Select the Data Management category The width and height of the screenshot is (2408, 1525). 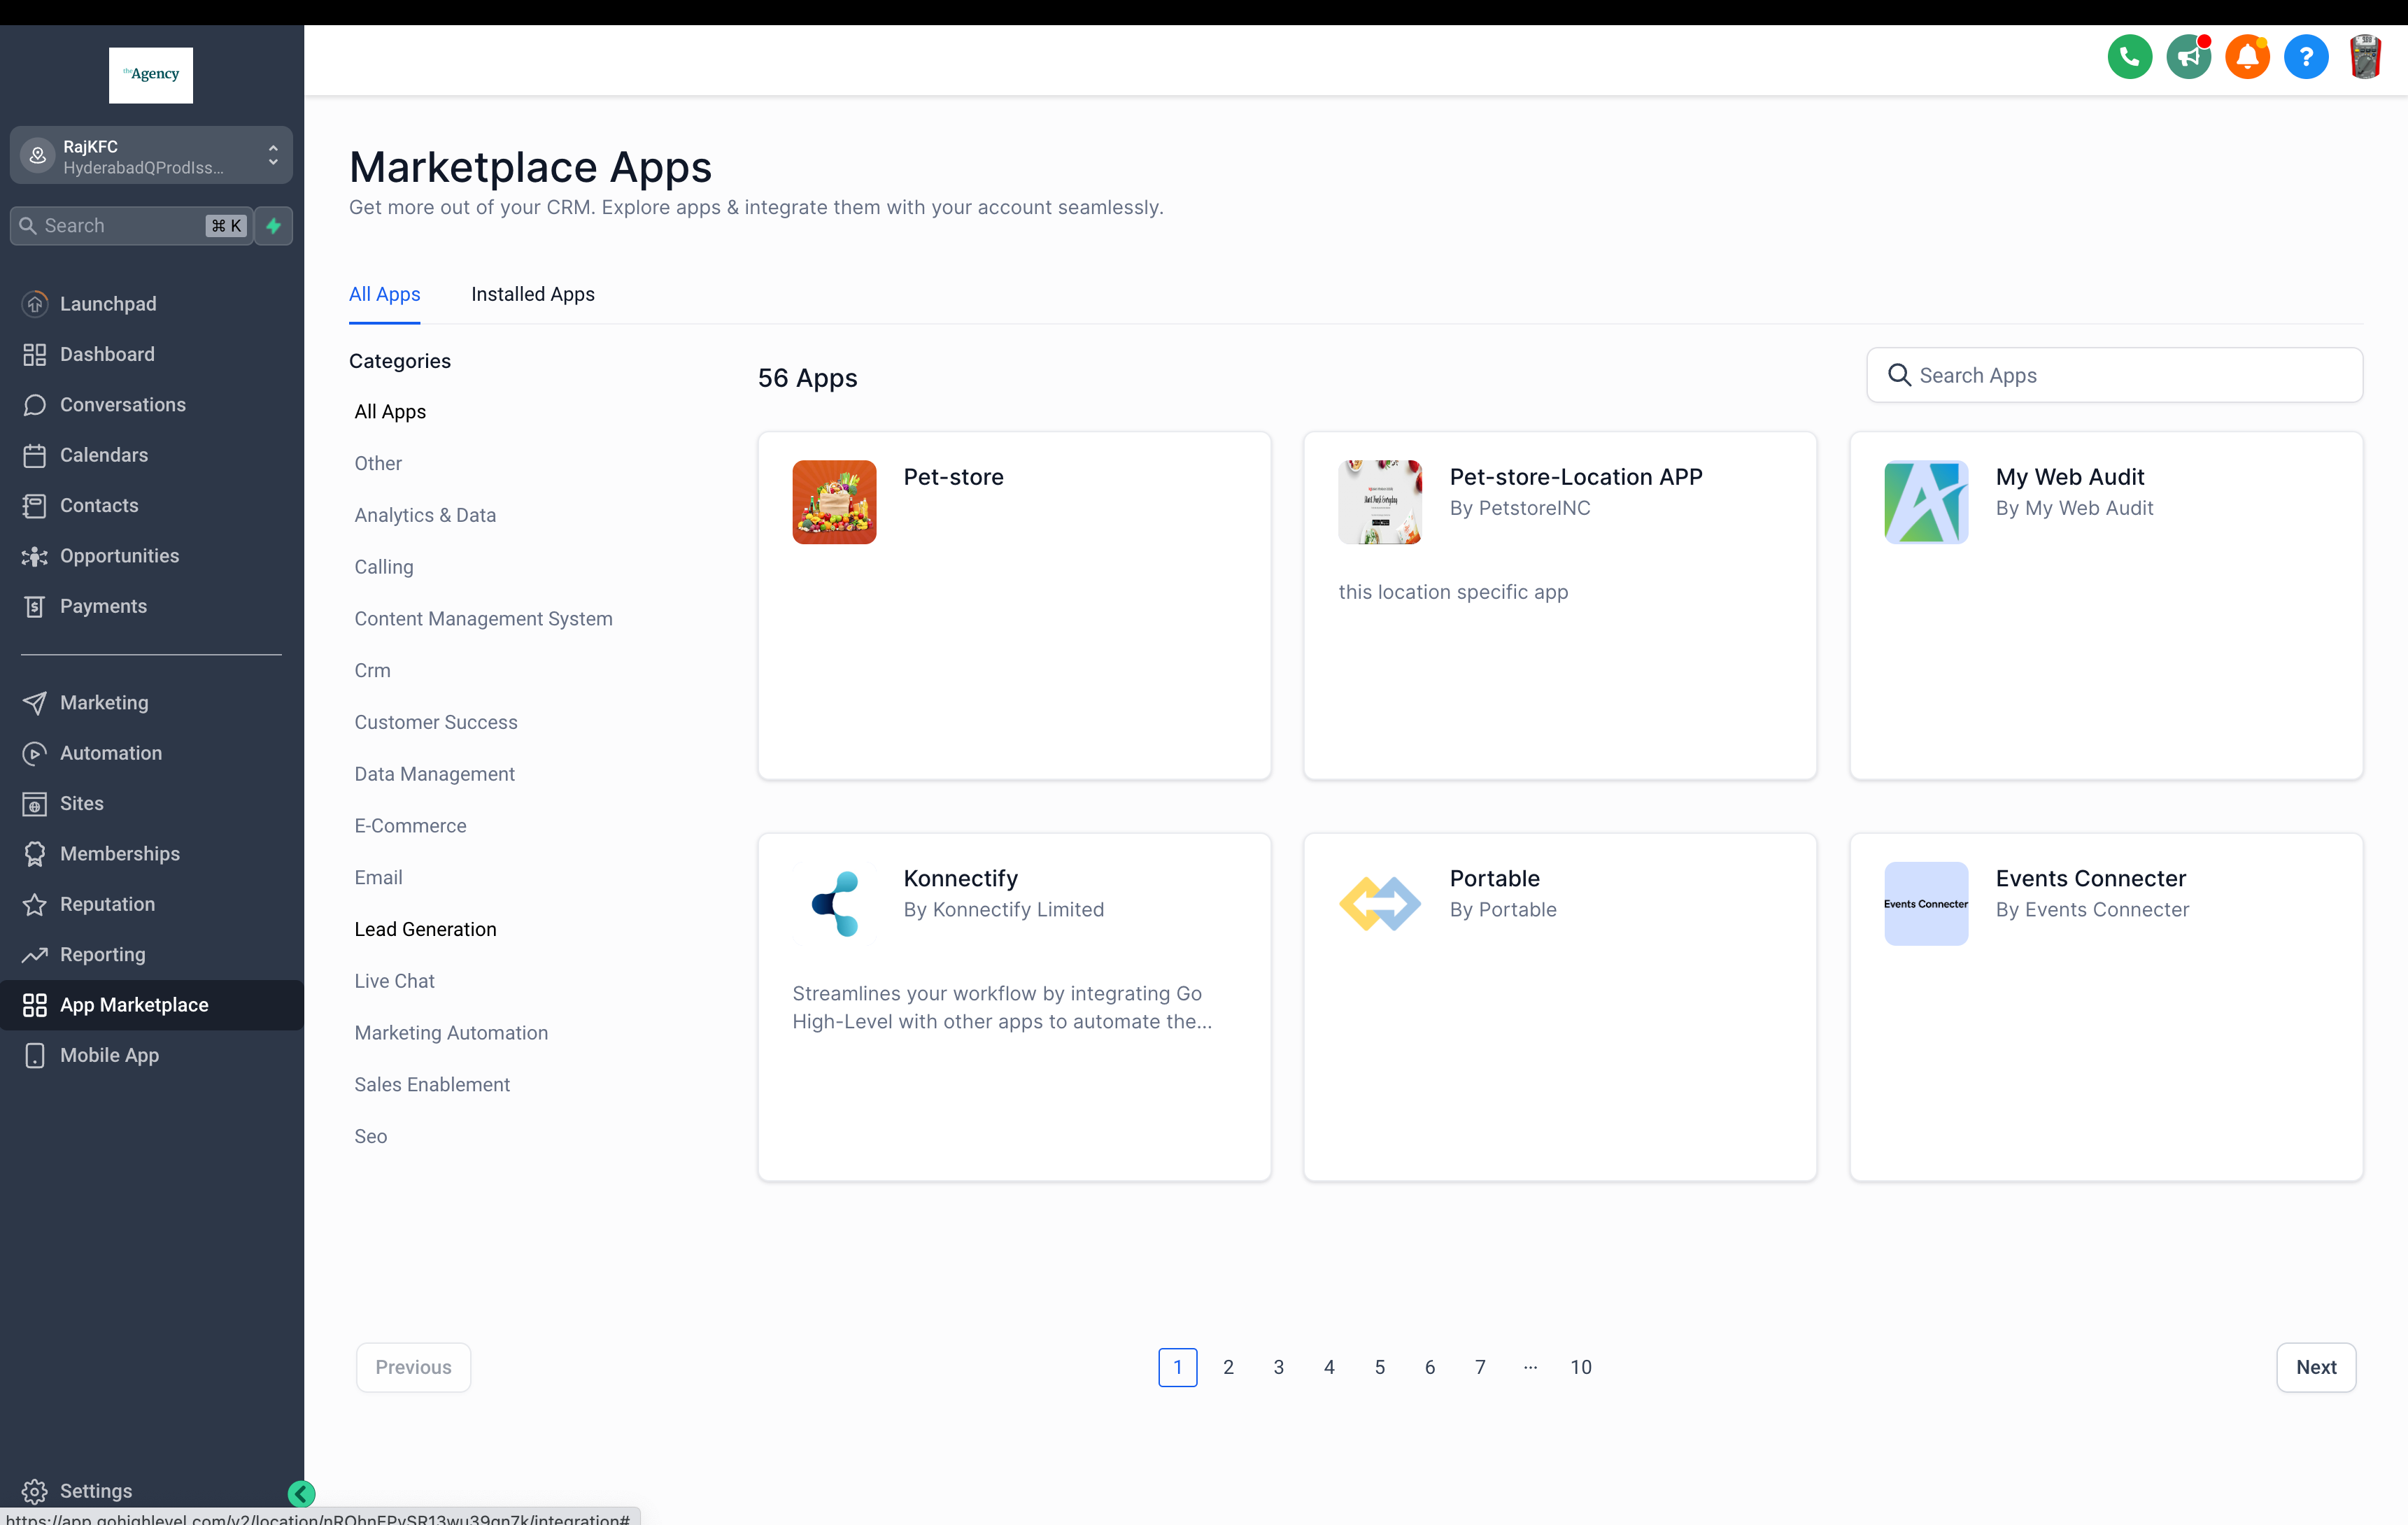point(434,774)
